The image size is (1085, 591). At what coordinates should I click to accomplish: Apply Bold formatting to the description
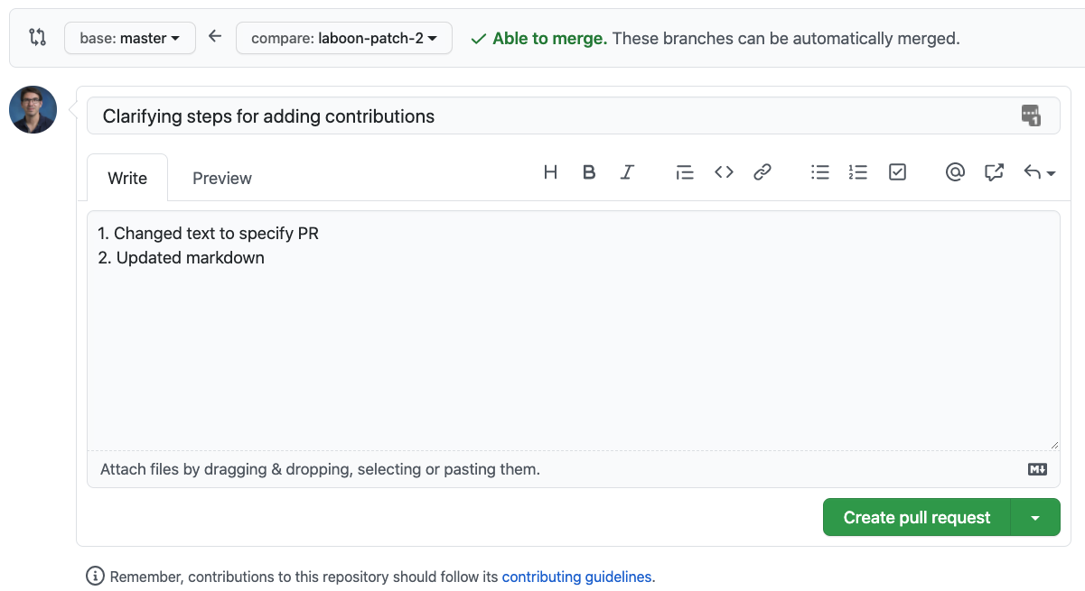588,171
